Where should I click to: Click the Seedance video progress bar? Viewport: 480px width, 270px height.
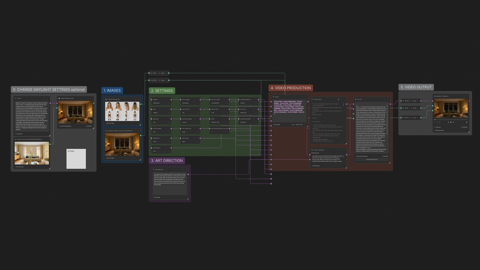[x=451, y=120]
